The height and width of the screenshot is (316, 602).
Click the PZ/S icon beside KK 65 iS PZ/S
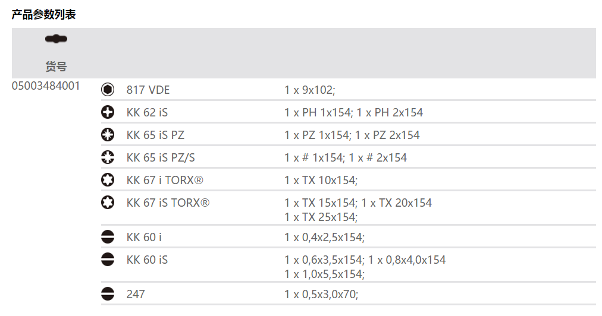pyautogui.click(x=108, y=157)
